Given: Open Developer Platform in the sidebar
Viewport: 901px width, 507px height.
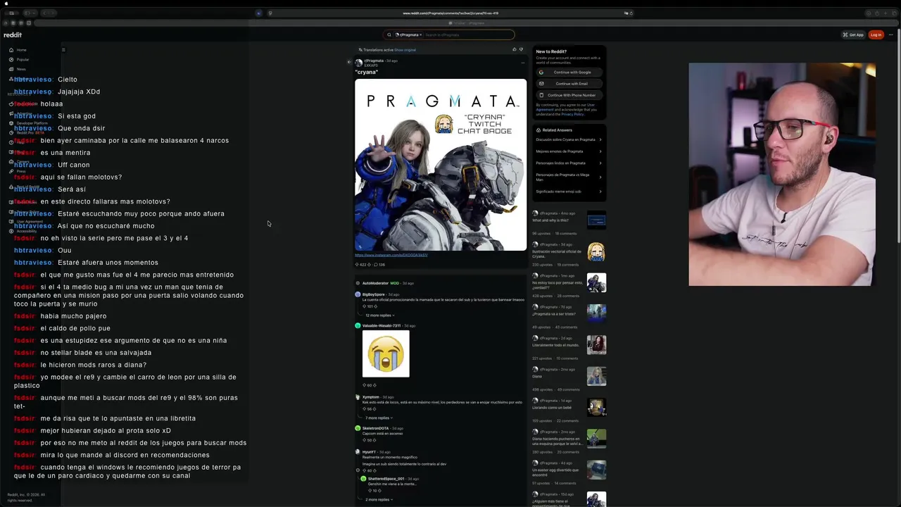Looking at the screenshot, I should [x=32, y=123].
